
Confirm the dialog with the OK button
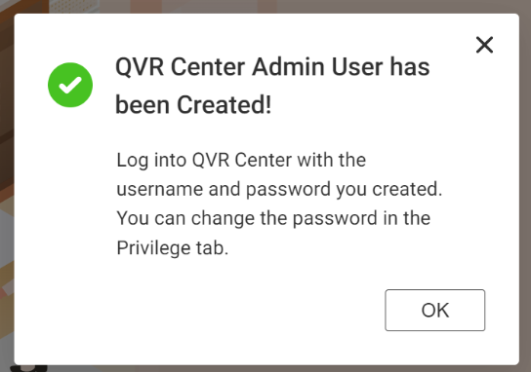coord(434,310)
